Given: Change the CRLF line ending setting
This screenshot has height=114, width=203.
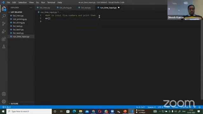Looking at the screenshot, I should click(168, 107).
